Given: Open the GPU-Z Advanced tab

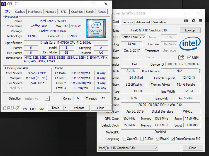Looking at the screenshot, I should (x=143, y=22).
